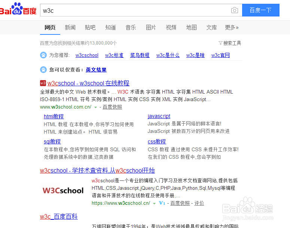View 英文结果 only

96,70
